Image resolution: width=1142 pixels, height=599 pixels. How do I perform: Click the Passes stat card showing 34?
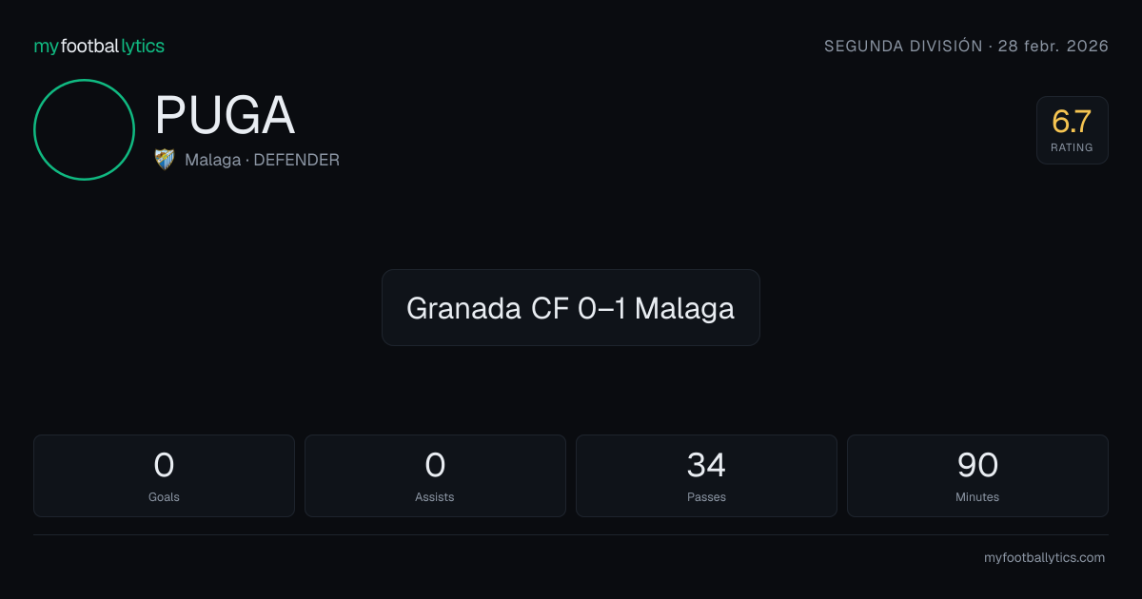(706, 475)
